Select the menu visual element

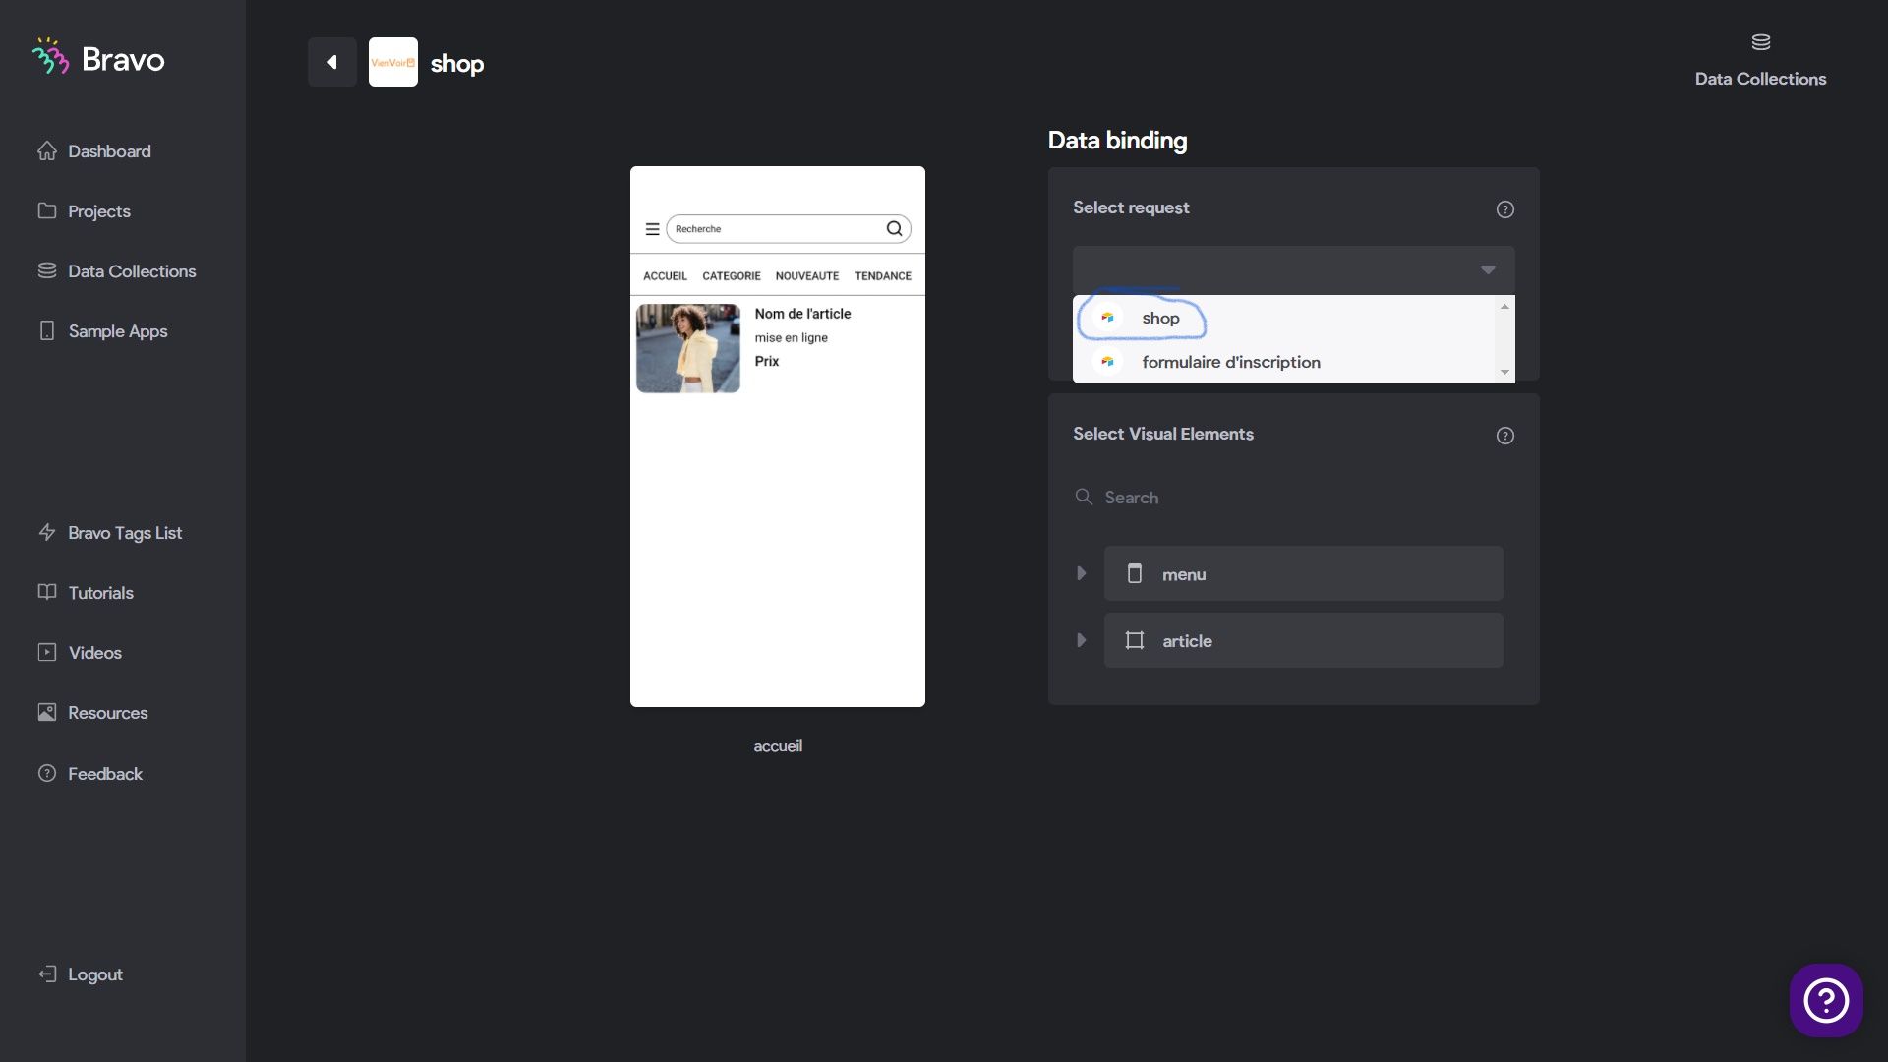[1303, 573]
